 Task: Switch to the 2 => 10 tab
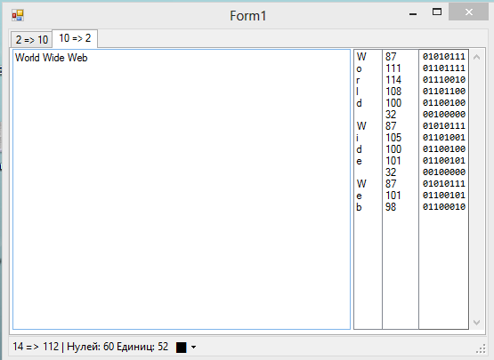(x=31, y=40)
